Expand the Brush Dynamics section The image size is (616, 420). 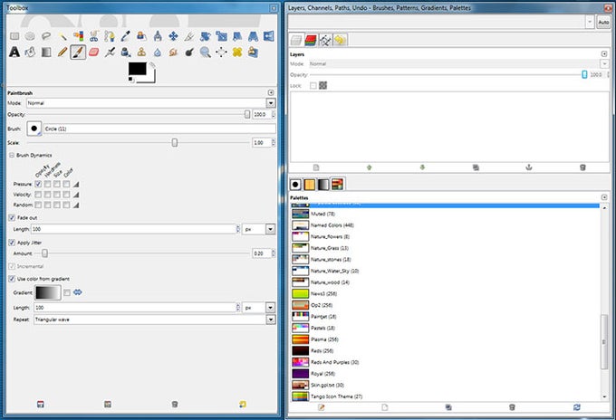(x=11, y=156)
